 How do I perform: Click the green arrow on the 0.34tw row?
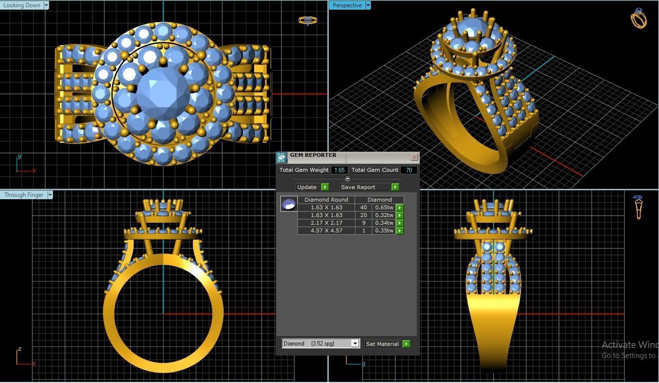400,223
